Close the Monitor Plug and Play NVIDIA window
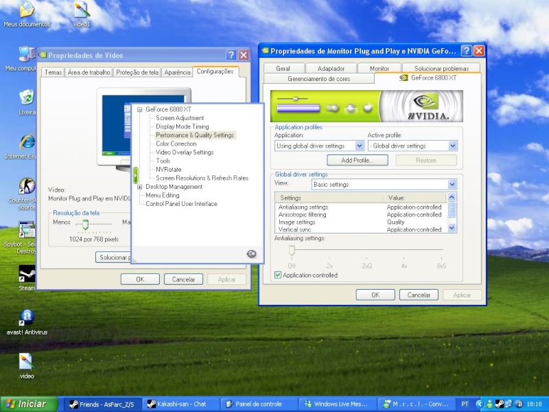Image resolution: width=549 pixels, height=412 pixels. [x=478, y=51]
